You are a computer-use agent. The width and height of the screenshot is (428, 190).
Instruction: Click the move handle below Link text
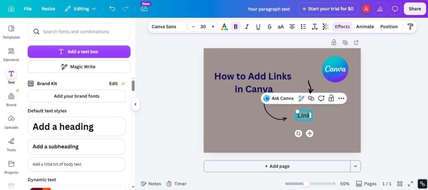[310, 133]
